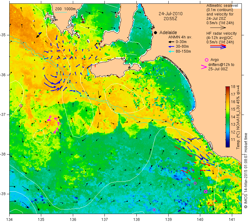Click the latitude label -35

[3, 35]
